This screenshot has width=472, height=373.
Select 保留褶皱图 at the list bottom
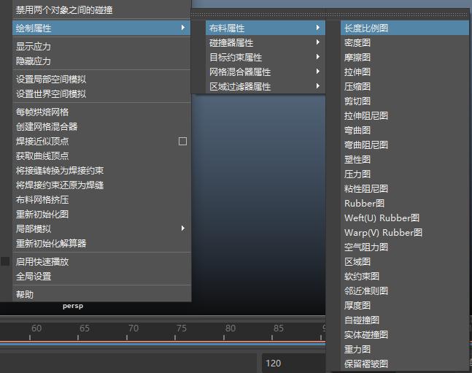366,364
